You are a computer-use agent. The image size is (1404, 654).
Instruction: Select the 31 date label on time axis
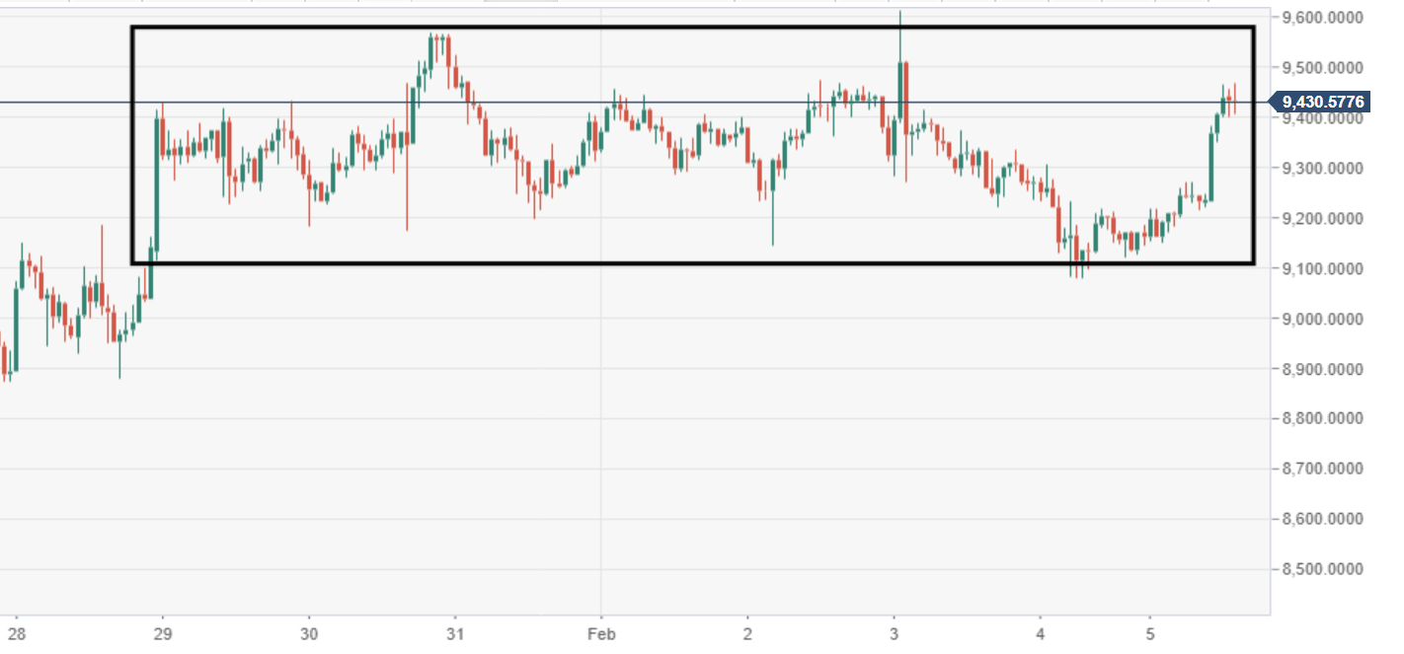[455, 631]
